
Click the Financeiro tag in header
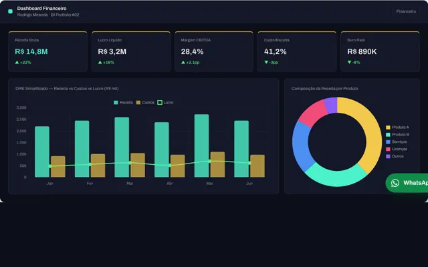(x=406, y=11)
